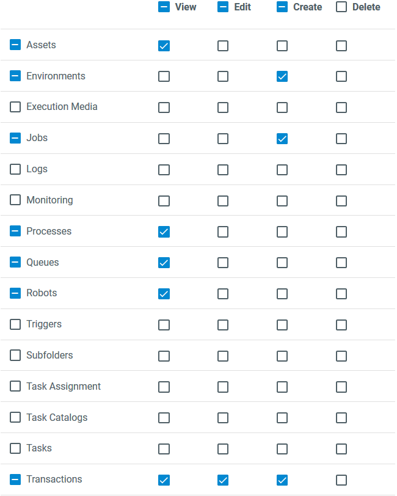397x496 pixels.
Task: Enable Delete permission for Transactions
Action: click(341, 480)
